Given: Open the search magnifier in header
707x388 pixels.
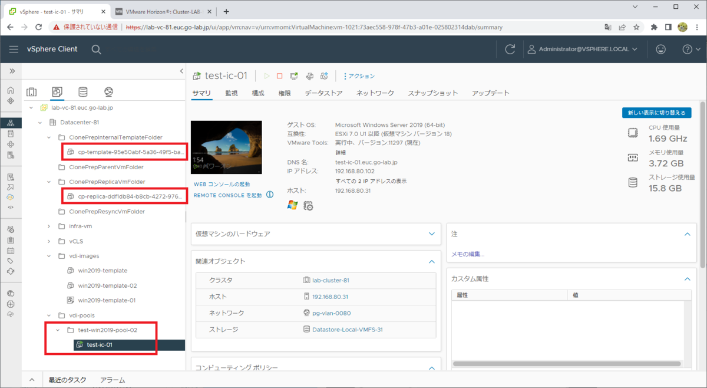Looking at the screenshot, I should tap(96, 49).
